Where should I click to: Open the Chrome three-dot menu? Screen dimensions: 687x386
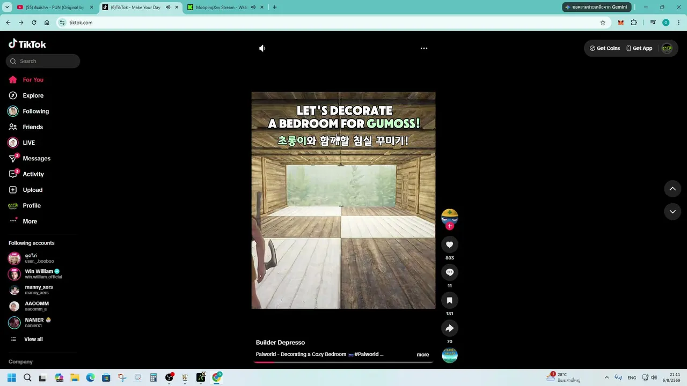[679, 23]
